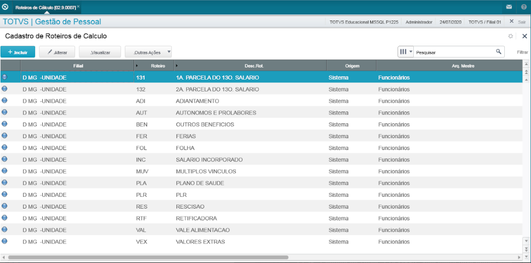
Task: Click the magnifier search icon
Action: (x=499, y=51)
